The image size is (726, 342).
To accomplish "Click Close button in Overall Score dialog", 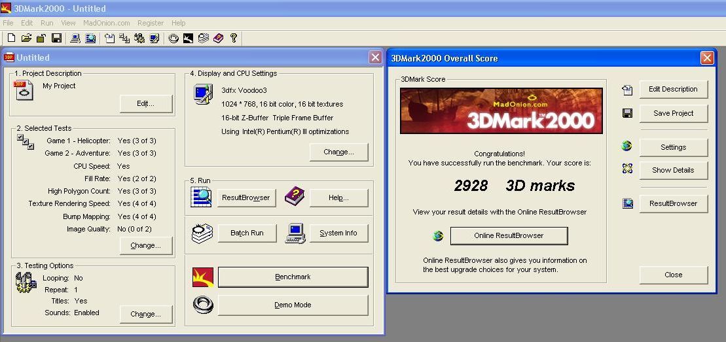I will pyautogui.click(x=673, y=275).
